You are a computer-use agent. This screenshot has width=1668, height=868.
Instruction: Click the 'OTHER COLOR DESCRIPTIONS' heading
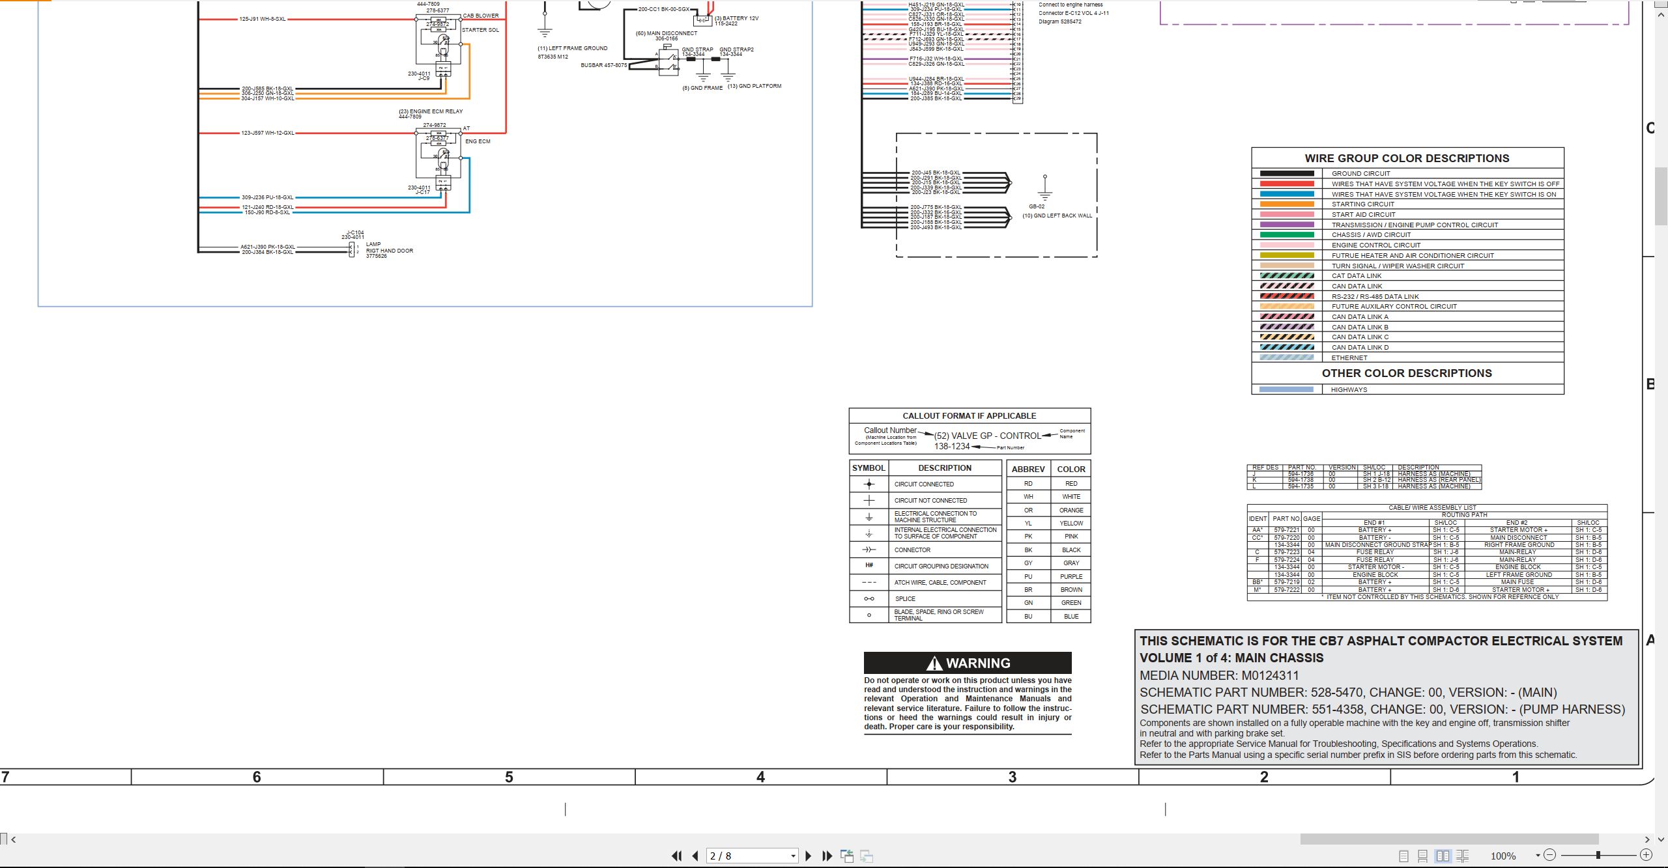click(x=1407, y=373)
